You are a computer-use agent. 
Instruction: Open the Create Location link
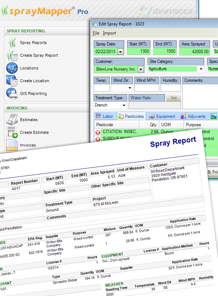(35, 81)
